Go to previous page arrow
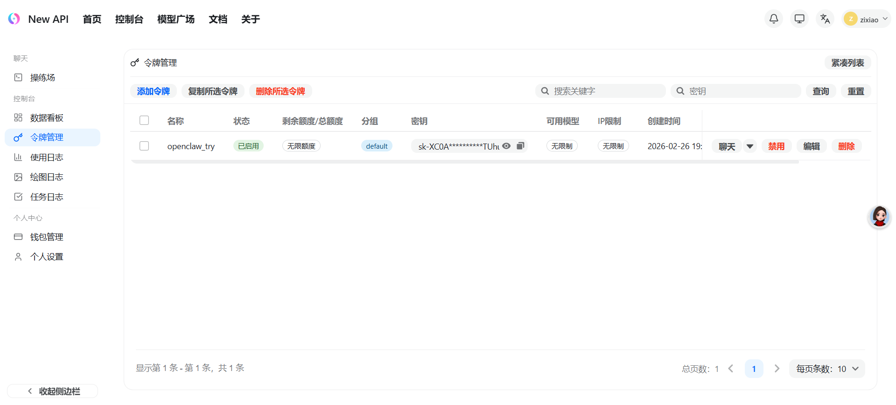 point(731,369)
